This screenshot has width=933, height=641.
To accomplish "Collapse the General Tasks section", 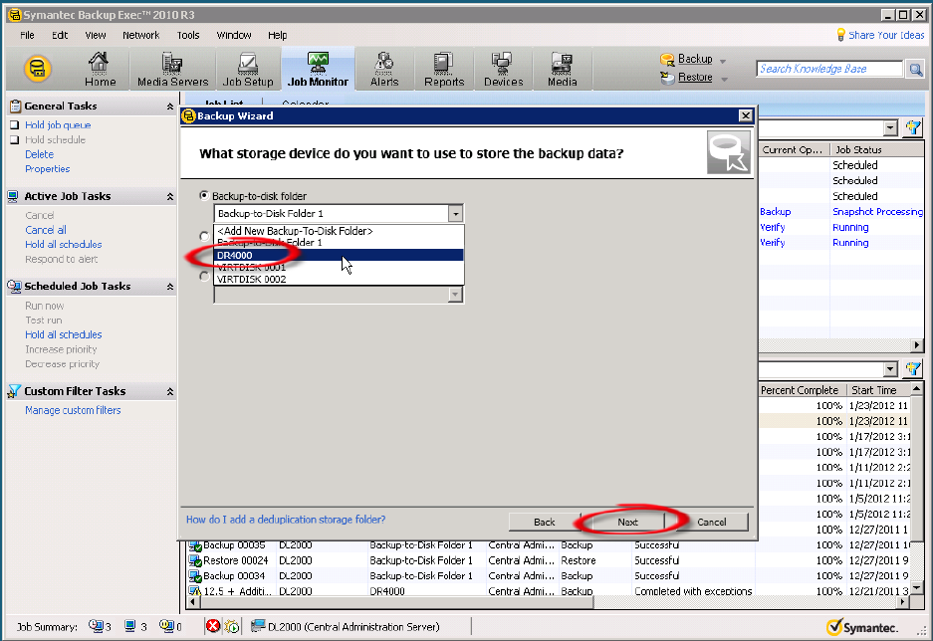I will click(169, 107).
